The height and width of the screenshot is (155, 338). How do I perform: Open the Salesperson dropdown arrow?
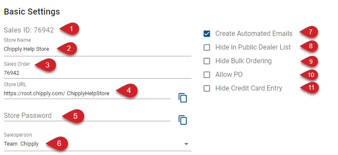point(186,144)
